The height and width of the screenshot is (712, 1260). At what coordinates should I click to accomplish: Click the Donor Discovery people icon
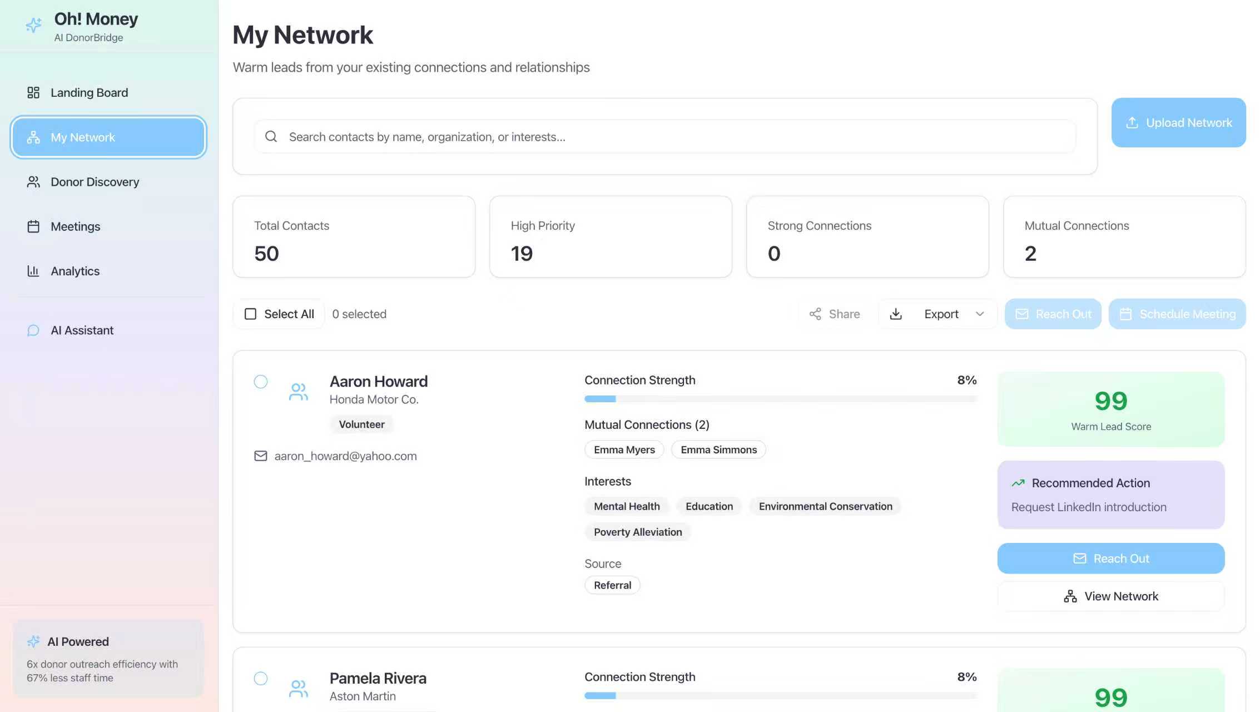point(33,182)
